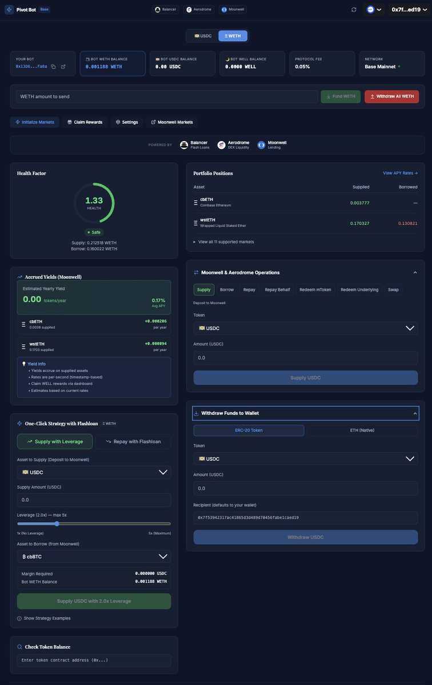
Task: Collapse the Moonwell & Aerodrome Operations panel
Action: pos(415,272)
